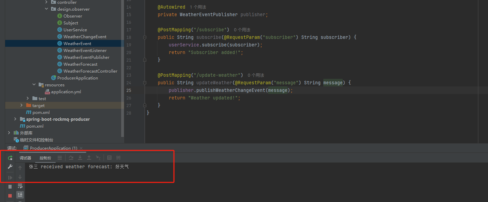
Task: Click the show execution point icon
Action: point(60,158)
